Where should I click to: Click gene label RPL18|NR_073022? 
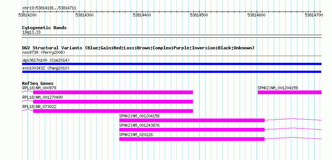(x=40, y=107)
